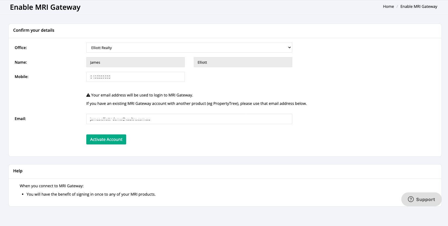The height and width of the screenshot is (226, 448).
Task: Click the single sign-on benefit bullet text
Action: (x=91, y=194)
